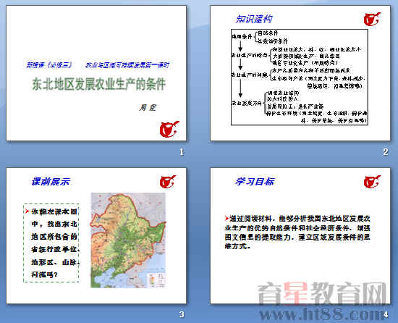Screen dimensions: 398x323
Task: Click the blue subtitle line on slide 1
Action: pyautogui.click(x=98, y=65)
